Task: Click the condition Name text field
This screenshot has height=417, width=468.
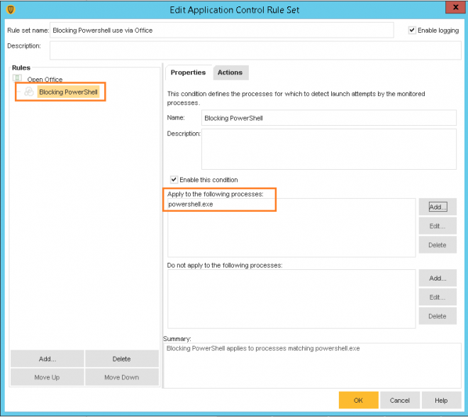Action: coord(328,118)
